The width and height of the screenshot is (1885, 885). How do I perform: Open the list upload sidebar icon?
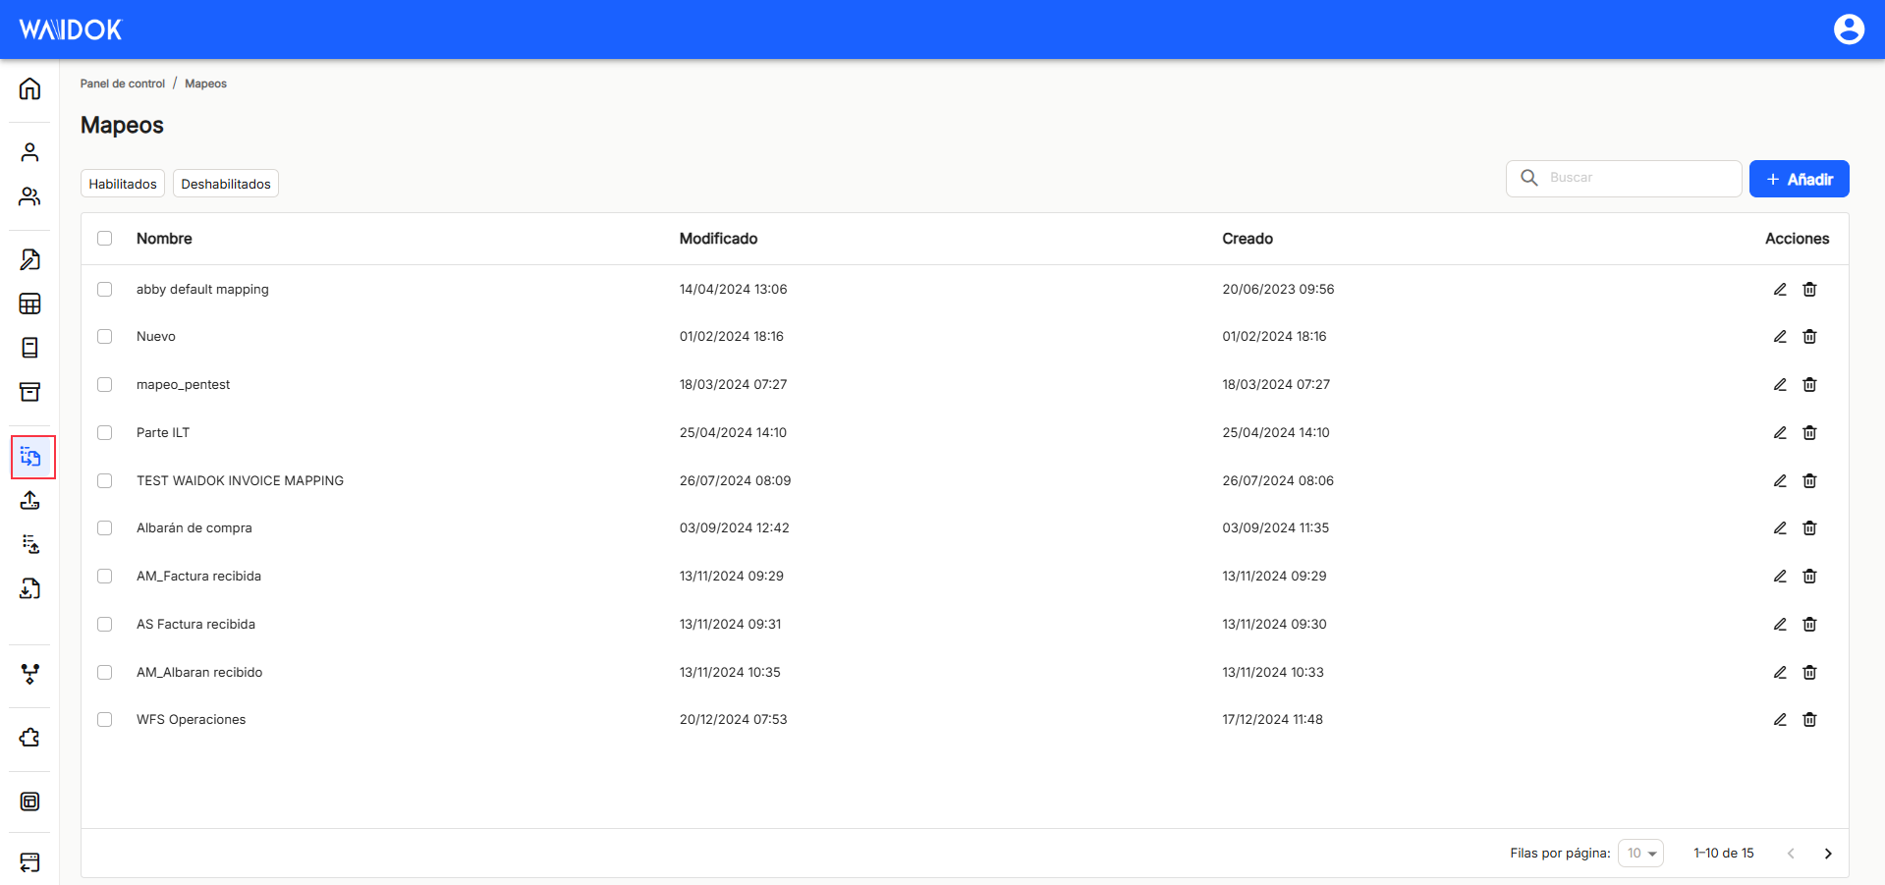click(29, 544)
